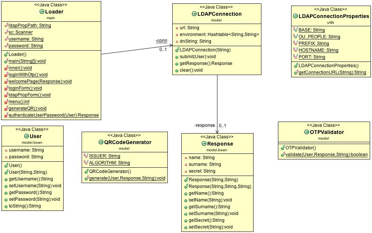Select the ALGORITHM: String constant
Viewport: 372px width, 233px height.
tap(109, 163)
